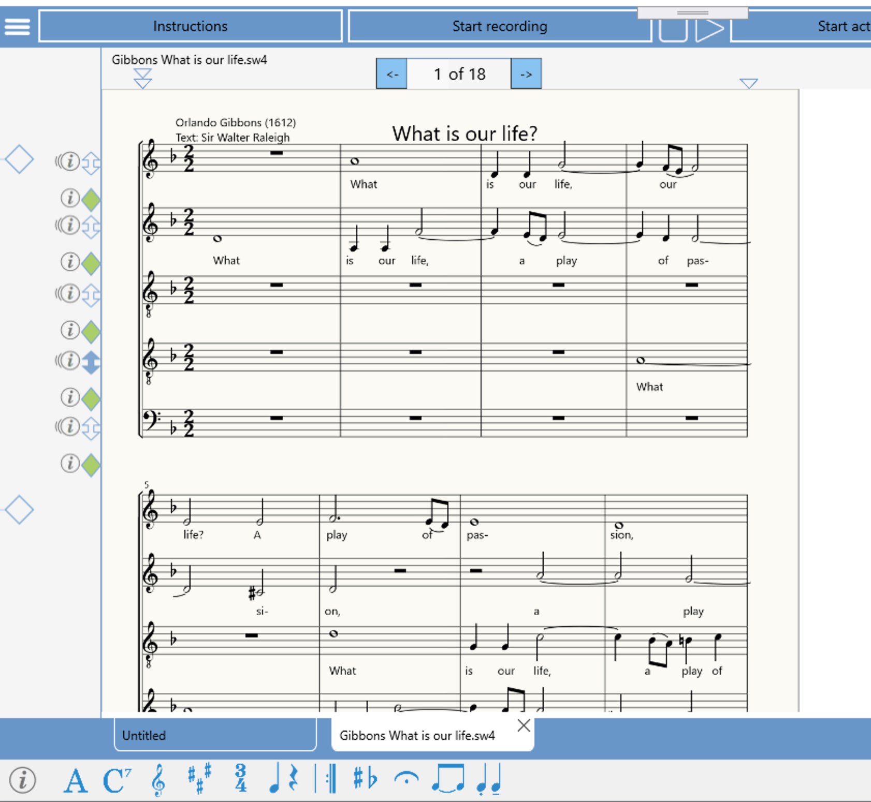
Task: Click the plain info icon below the bass-clef staff
Action: [70, 463]
